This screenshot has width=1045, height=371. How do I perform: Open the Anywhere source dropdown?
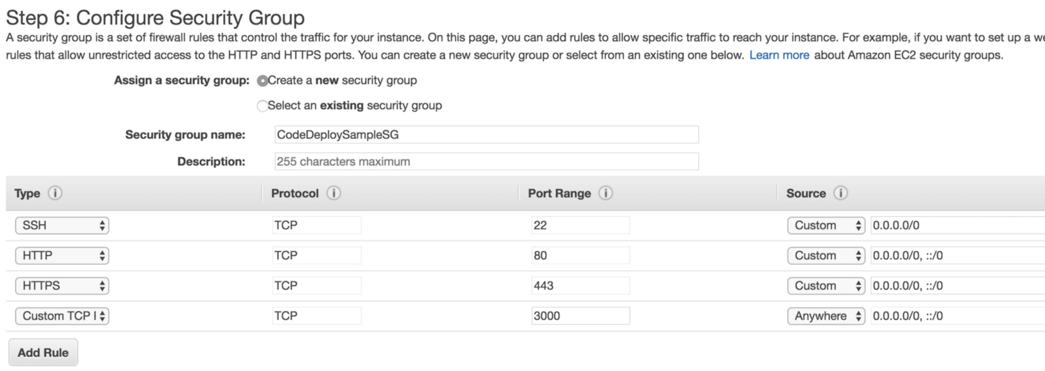tap(826, 316)
